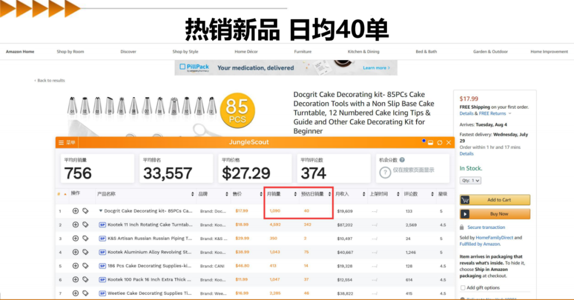Click the Buy Now play icon
The width and height of the screenshot is (574, 300).
465,214
